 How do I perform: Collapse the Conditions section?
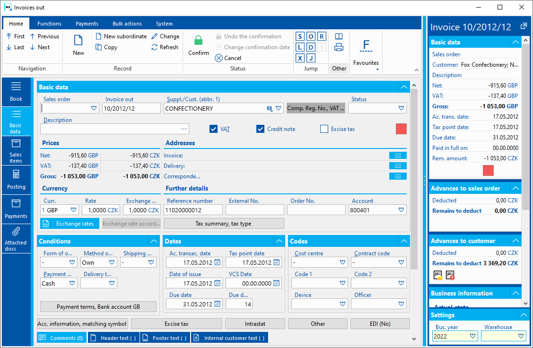click(x=154, y=241)
